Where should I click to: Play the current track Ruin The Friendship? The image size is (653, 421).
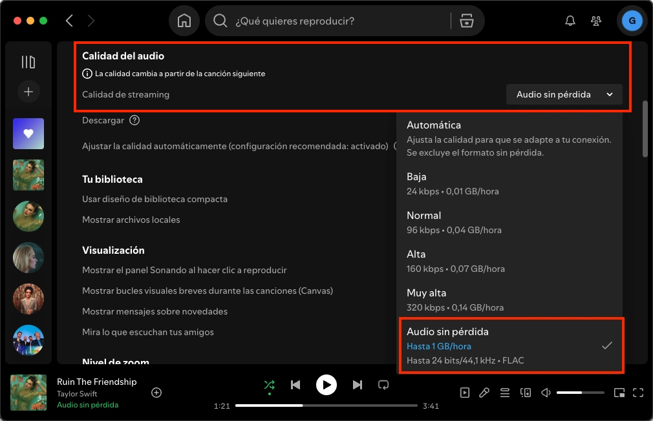click(x=326, y=385)
